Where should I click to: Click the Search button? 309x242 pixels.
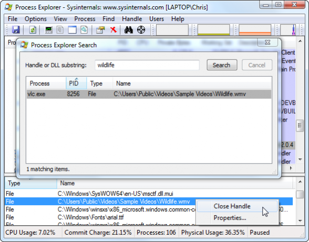222,65
